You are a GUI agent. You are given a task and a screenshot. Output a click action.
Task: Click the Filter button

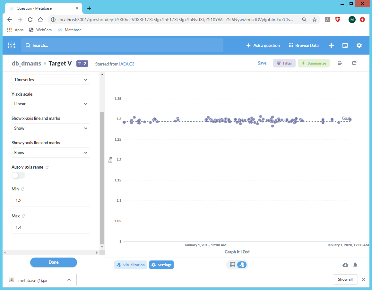point(284,63)
